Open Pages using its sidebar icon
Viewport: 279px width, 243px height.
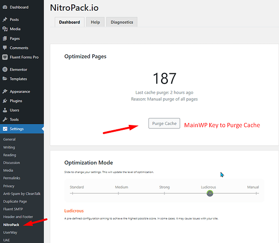point(5,38)
